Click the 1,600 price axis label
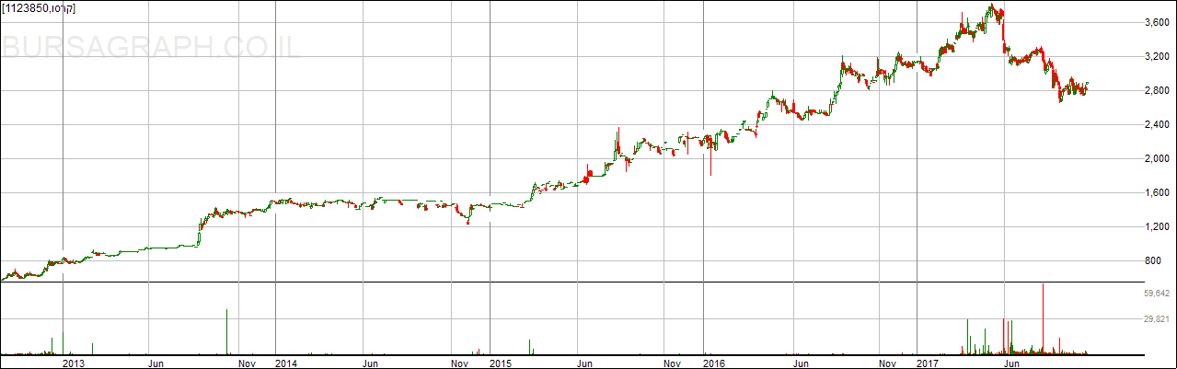1177x369 pixels. coord(1156,192)
